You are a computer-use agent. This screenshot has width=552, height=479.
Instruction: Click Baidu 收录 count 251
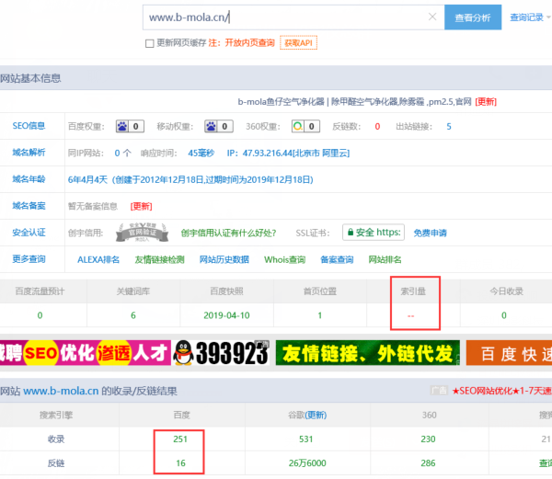(x=180, y=439)
